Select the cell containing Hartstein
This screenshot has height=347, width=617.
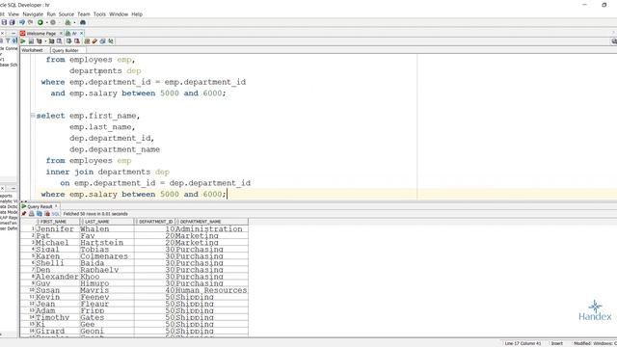pos(107,243)
